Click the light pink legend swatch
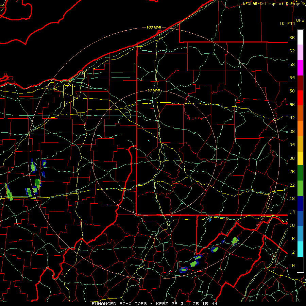Image resolution: width=306 pixels, height=306 pixels. pos(300,52)
